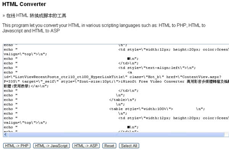Click the lower black square character in code
229x152 pixels.
click(129, 127)
